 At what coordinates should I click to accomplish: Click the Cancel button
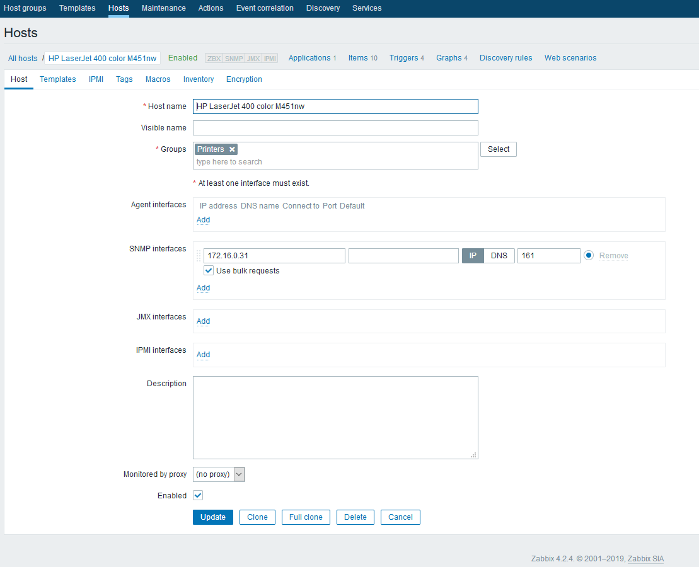click(x=400, y=517)
